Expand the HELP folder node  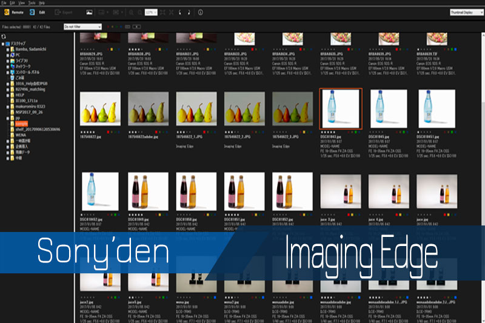[8, 95]
